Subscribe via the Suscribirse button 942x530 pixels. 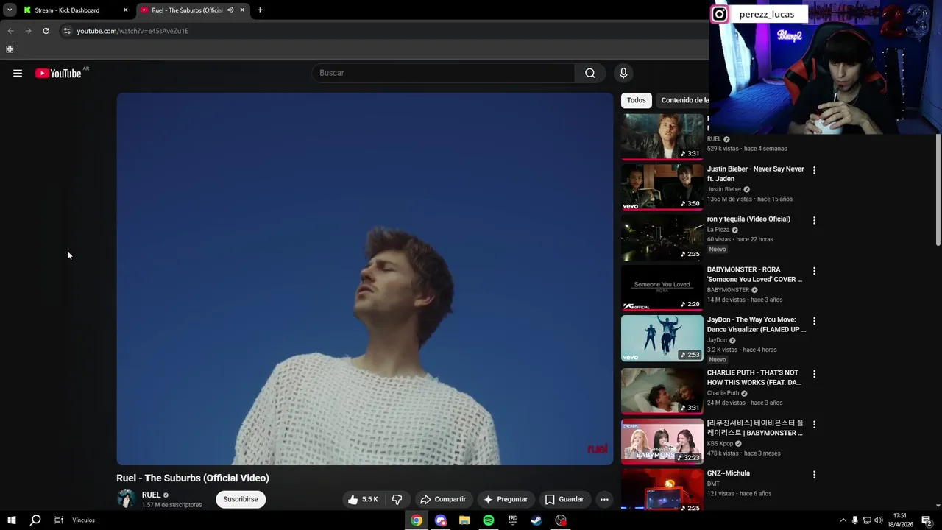tap(241, 499)
